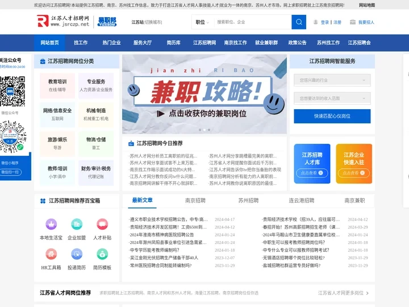This screenshot has height=307, width=409.
Task: Switch to the 连云港招聘 tab
Action: pyautogui.click(x=301, y=201)
